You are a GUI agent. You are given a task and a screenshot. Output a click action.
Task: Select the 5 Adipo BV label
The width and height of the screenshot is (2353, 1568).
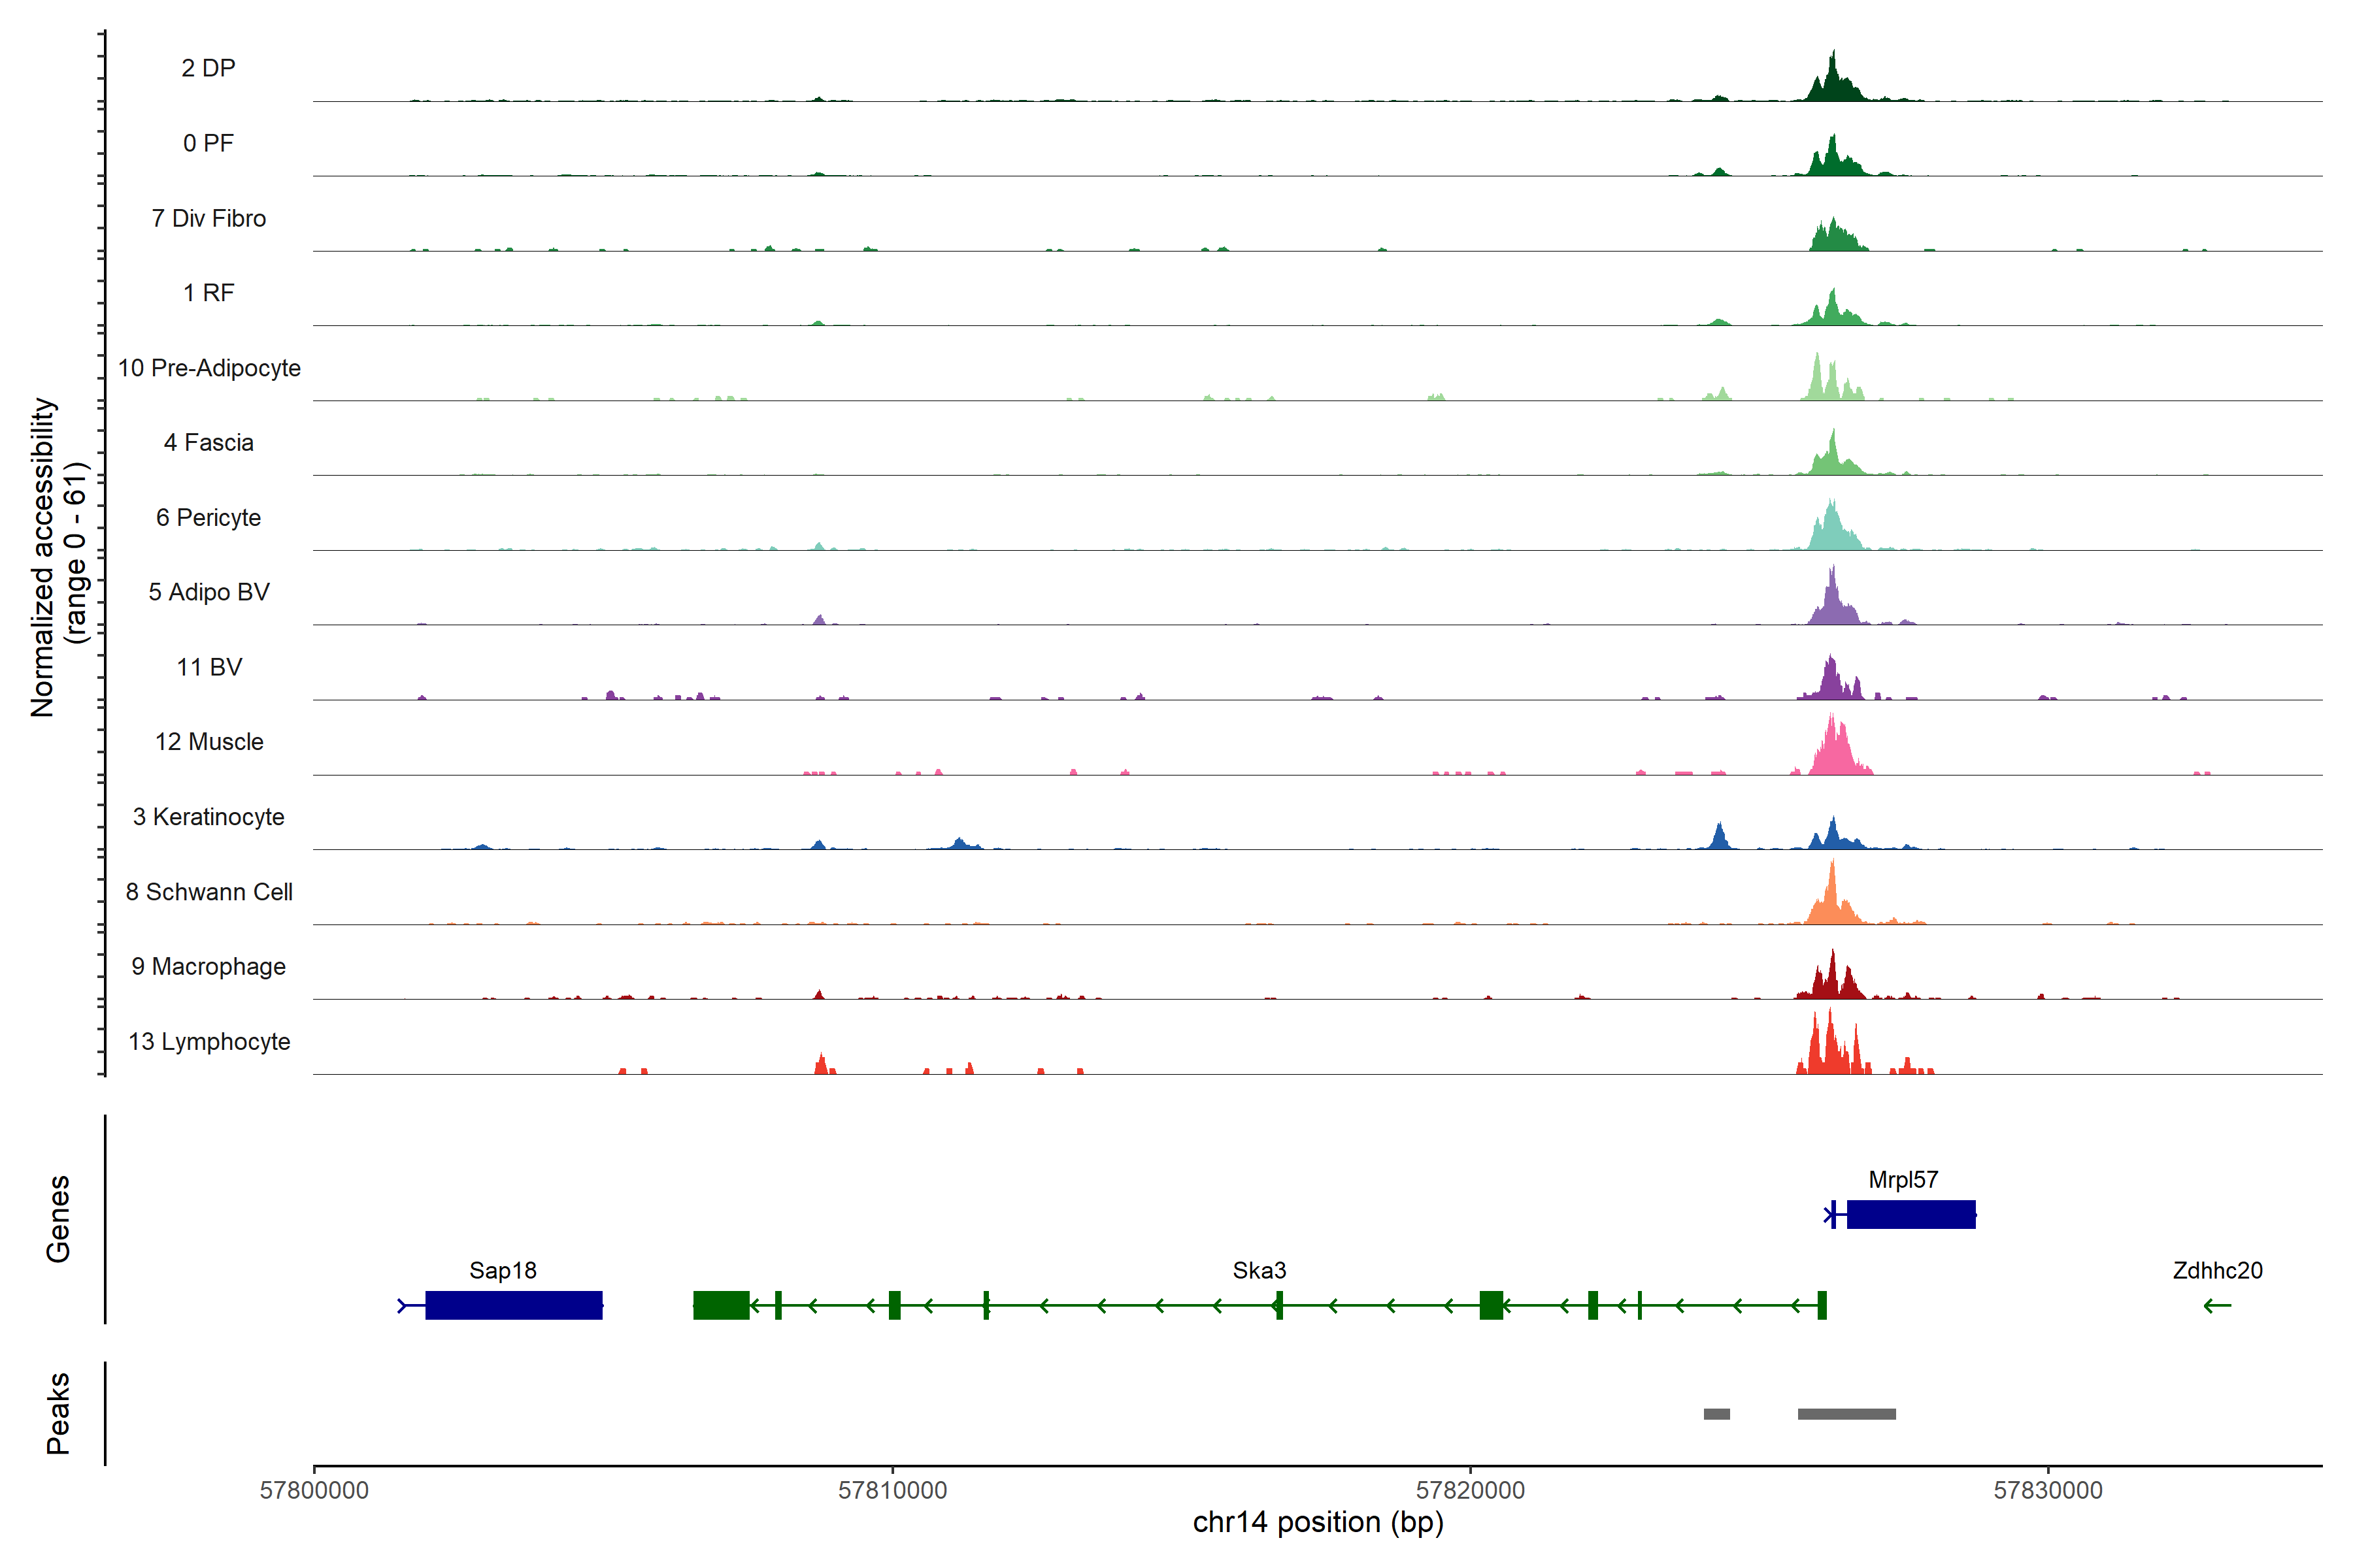pyautogui.click(x=209, y=592)
